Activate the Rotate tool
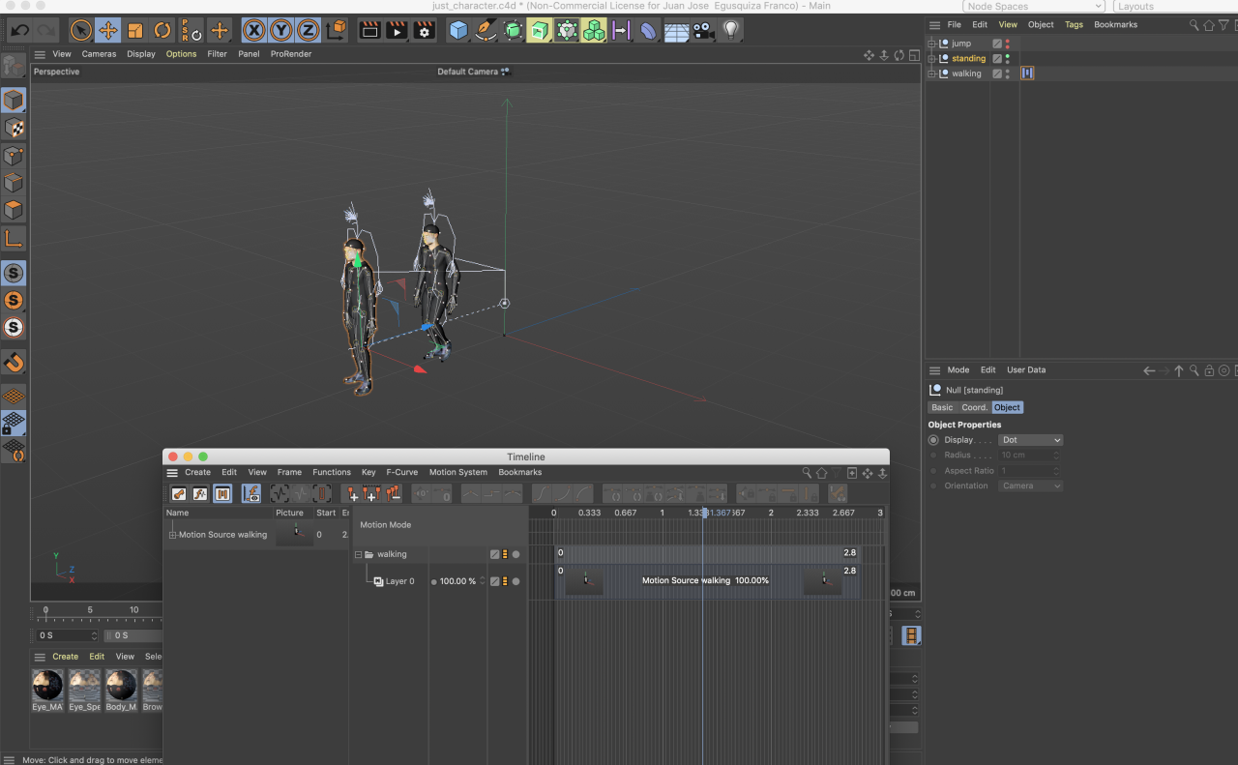This screenshot has height=765, width=1238. point(162,30)
